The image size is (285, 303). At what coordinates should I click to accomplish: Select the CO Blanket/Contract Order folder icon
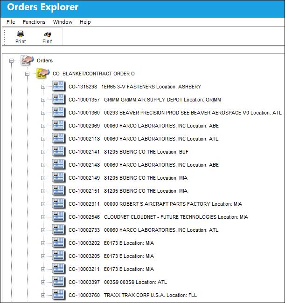tap(43, 74)
